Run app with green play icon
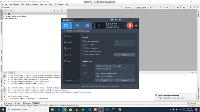The image size is (200, 112). 151,7
